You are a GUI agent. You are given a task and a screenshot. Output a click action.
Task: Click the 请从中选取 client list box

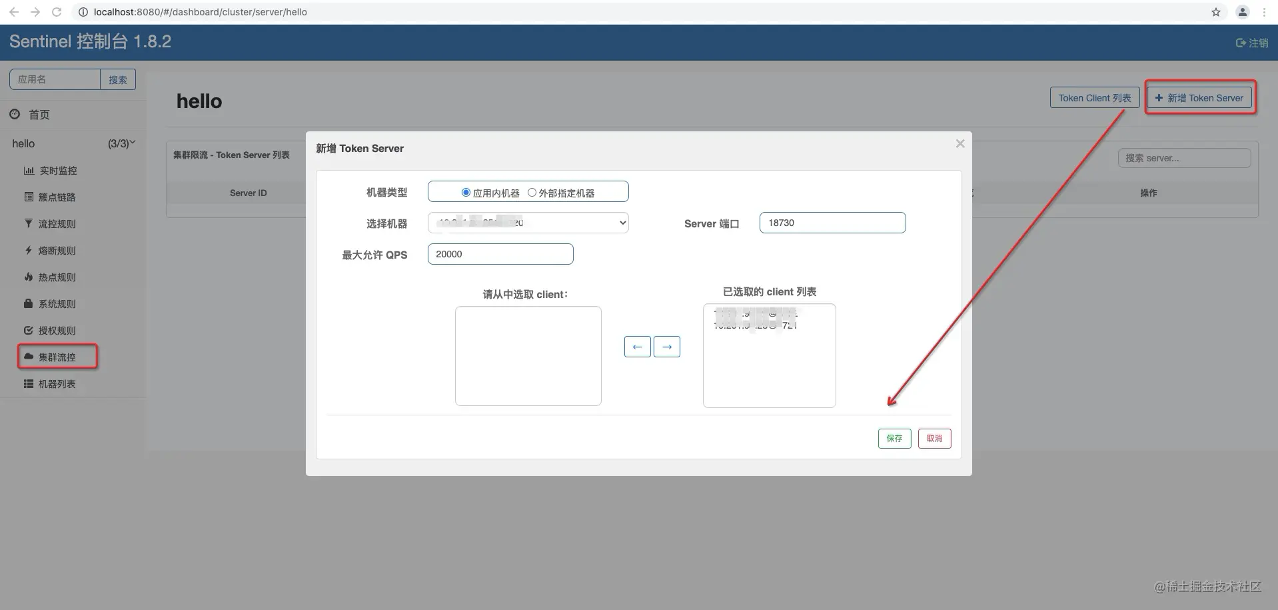528,356
